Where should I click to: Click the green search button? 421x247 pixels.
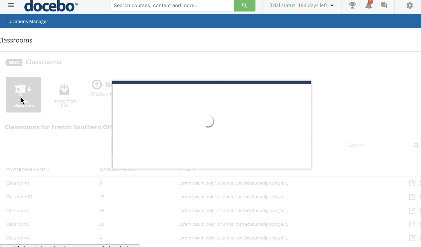(x=244, y=6)
